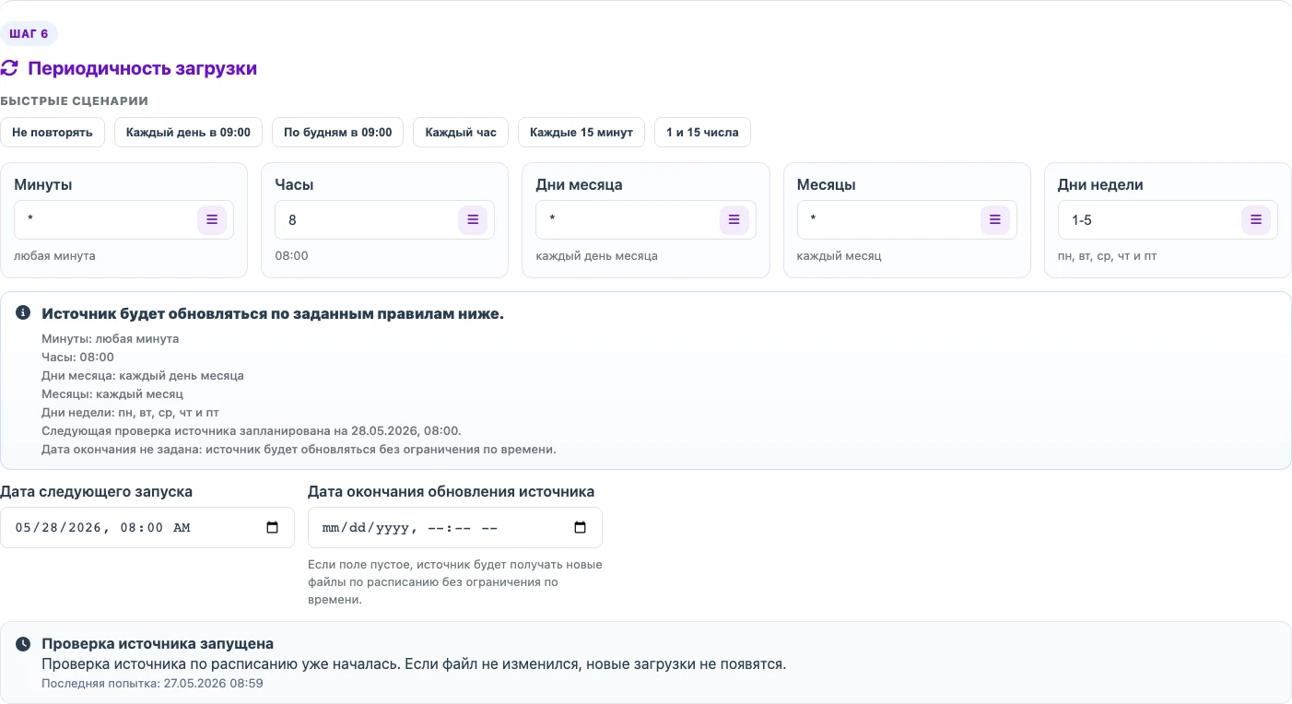Click the каждый месяц hint under Месяцы

[840, 255]
